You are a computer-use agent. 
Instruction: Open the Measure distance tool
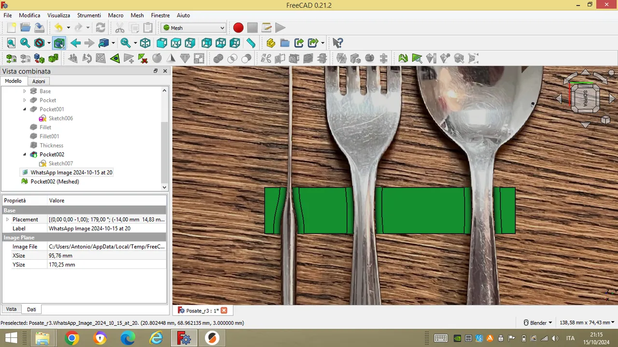[251, 43]
